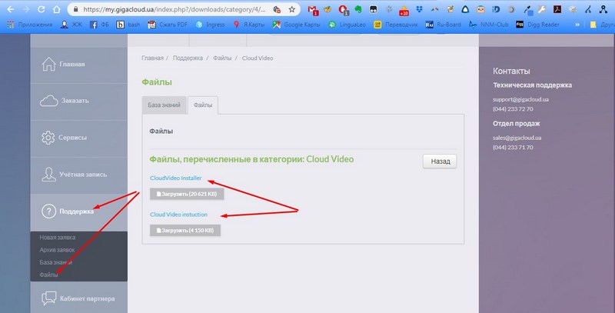Open the Ru-Board bookmark
This screenshot has height=313, width=615.
[x=444, y=25]
